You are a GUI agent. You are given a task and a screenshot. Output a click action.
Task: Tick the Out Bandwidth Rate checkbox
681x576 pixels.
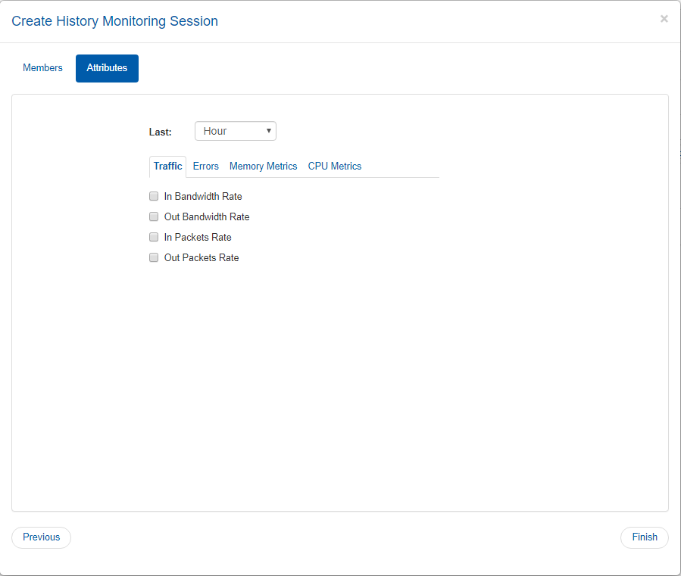pos(154,216)
